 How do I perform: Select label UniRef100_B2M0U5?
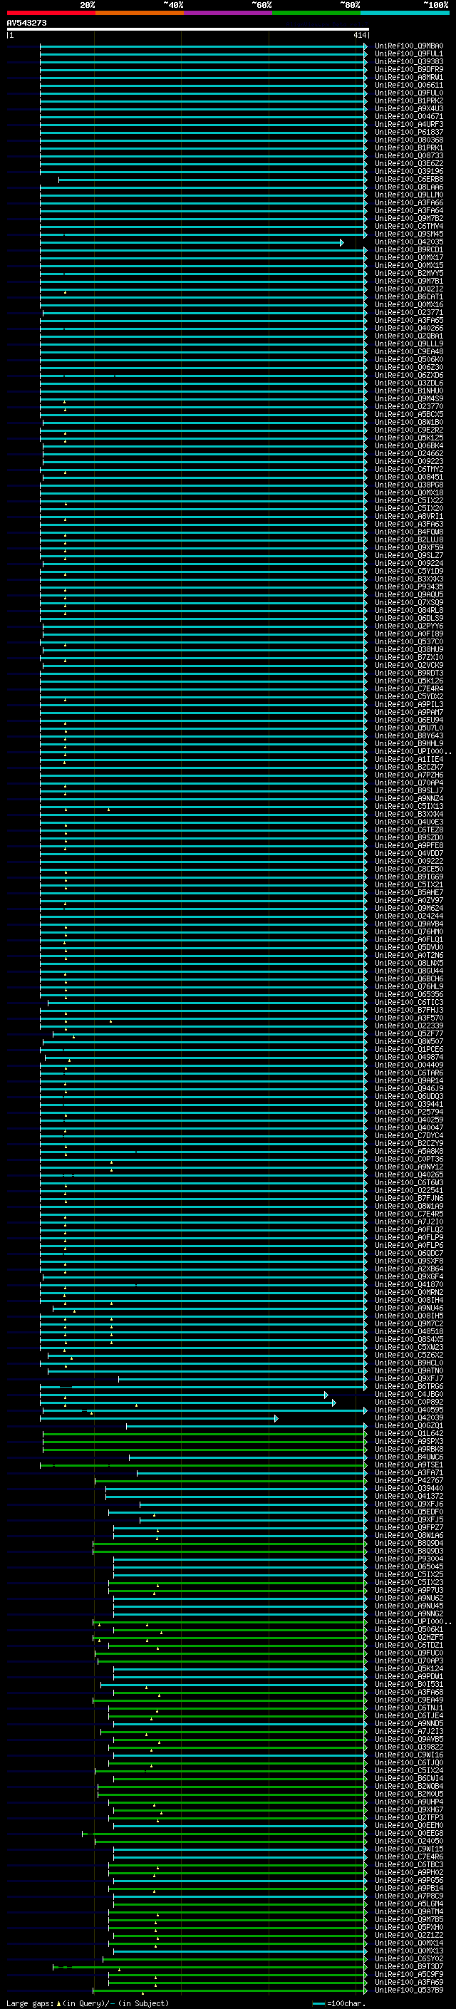click(409, 1794)
